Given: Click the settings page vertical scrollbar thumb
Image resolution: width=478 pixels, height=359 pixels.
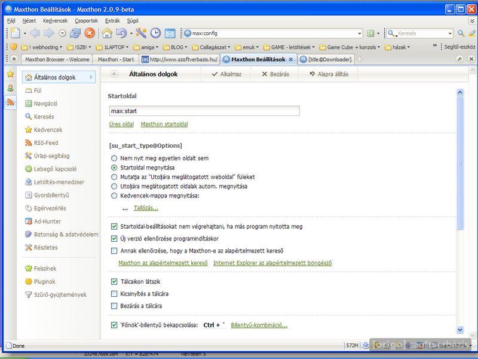Looking at the screenshot, I should pos(460,163).
